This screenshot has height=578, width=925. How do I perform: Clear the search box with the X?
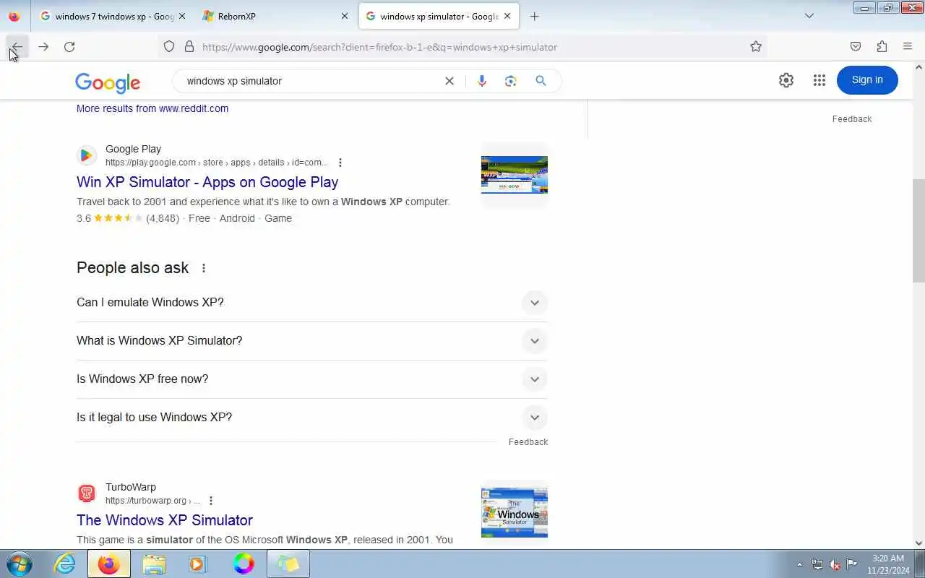pos(449,81)
